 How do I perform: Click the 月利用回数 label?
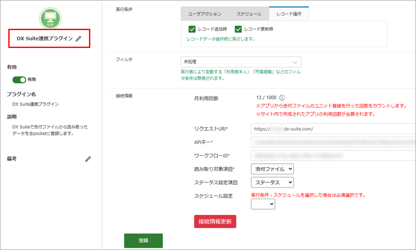(x=206, y=99)
